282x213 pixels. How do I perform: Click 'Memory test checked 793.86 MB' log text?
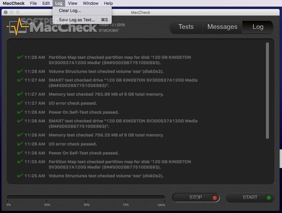pos(106,94)
